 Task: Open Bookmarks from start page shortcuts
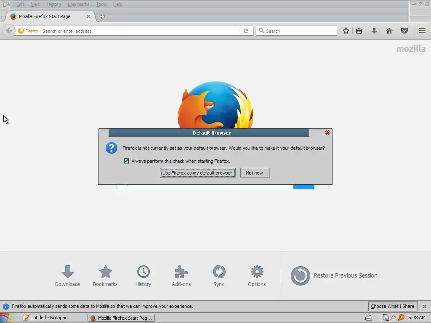[105, 276]
